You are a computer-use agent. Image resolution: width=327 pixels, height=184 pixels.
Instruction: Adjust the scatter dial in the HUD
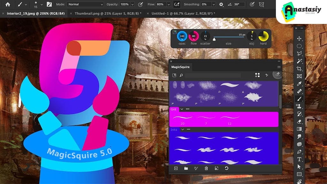205,36
